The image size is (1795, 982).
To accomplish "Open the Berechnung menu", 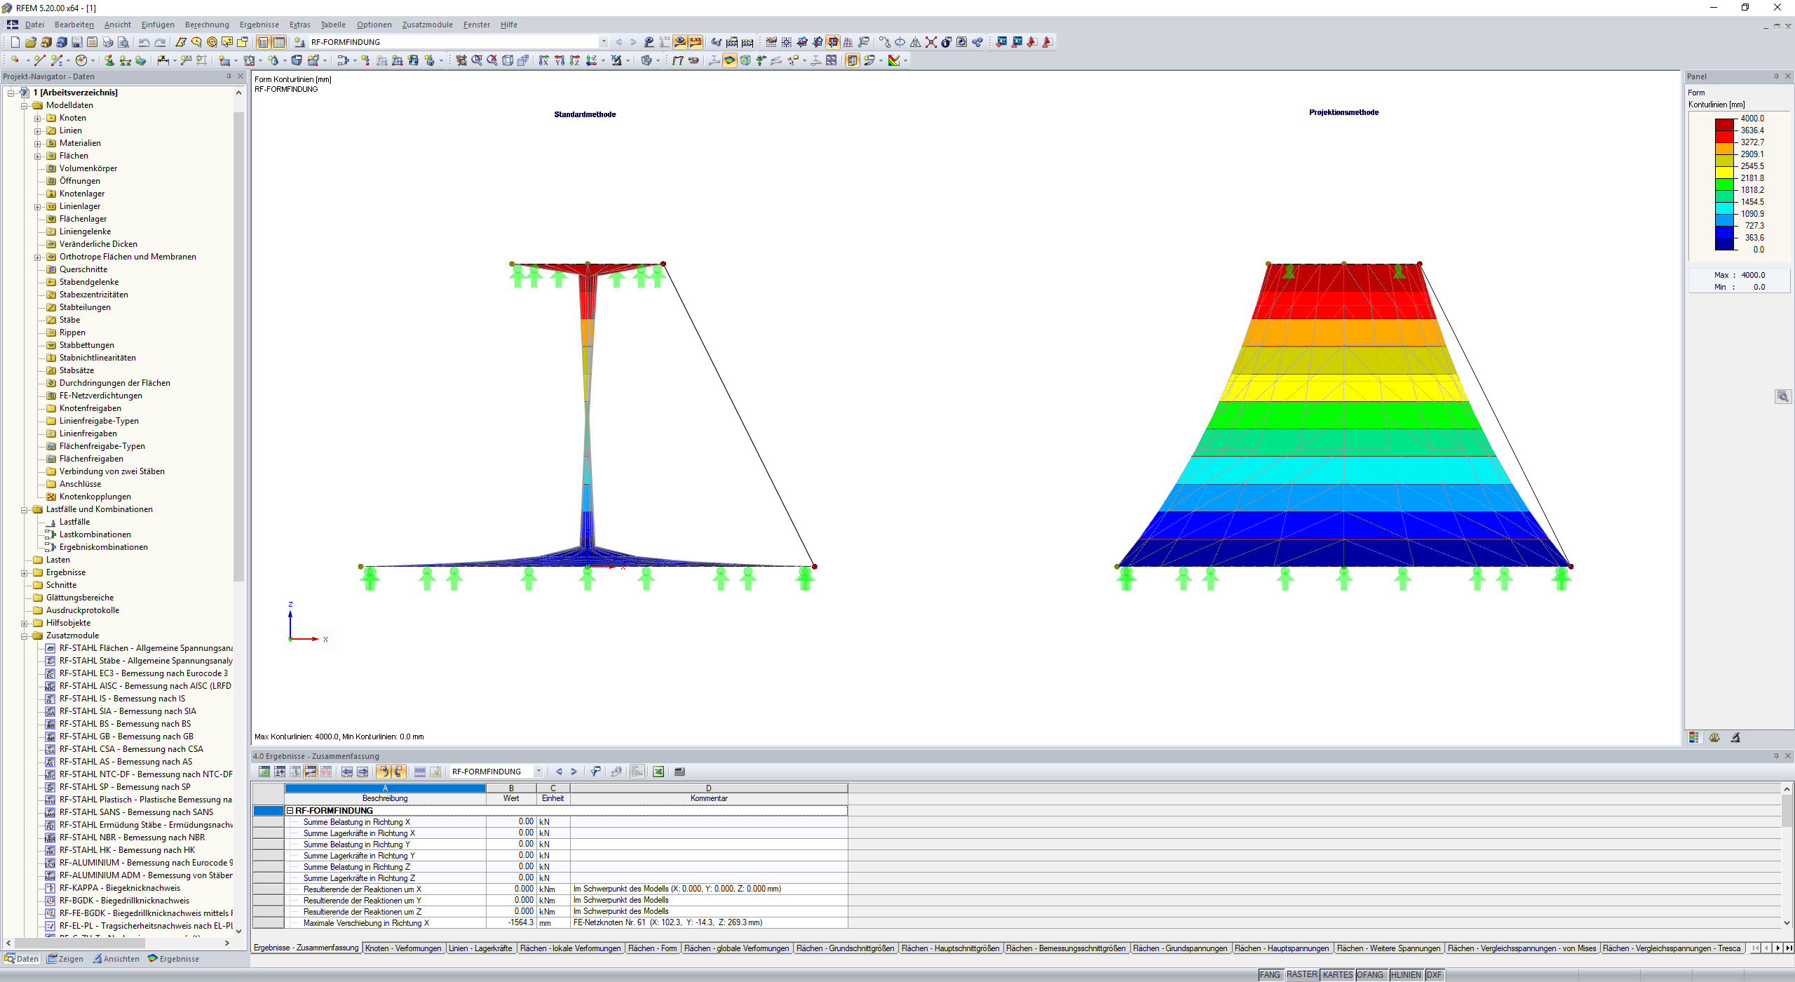I will 207,25.
